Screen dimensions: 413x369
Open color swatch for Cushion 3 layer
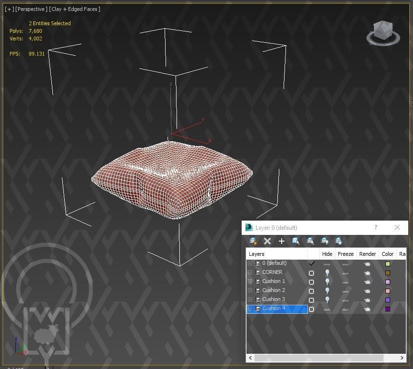(x=387, y=300)
